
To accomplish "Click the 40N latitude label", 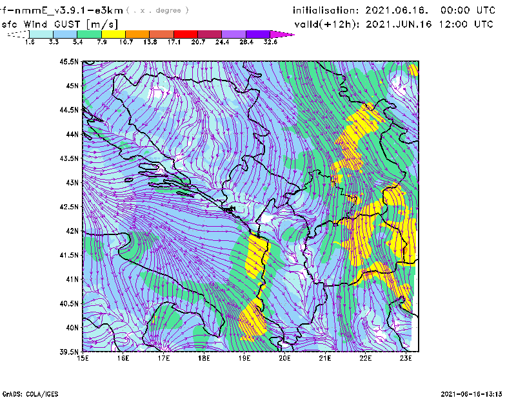I will (x=72, y=328).
